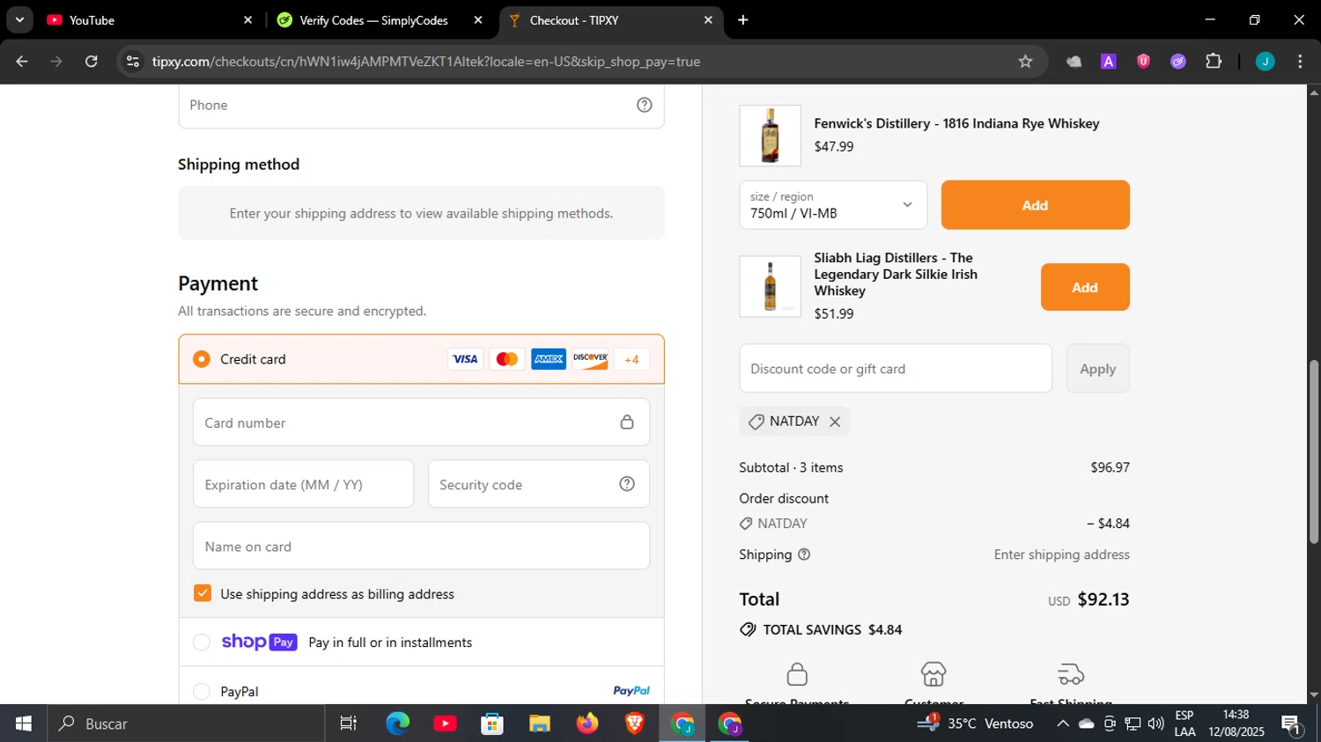Open Microsoft Edge from the taskbar

pyautogui.click(x=398, y=724)
